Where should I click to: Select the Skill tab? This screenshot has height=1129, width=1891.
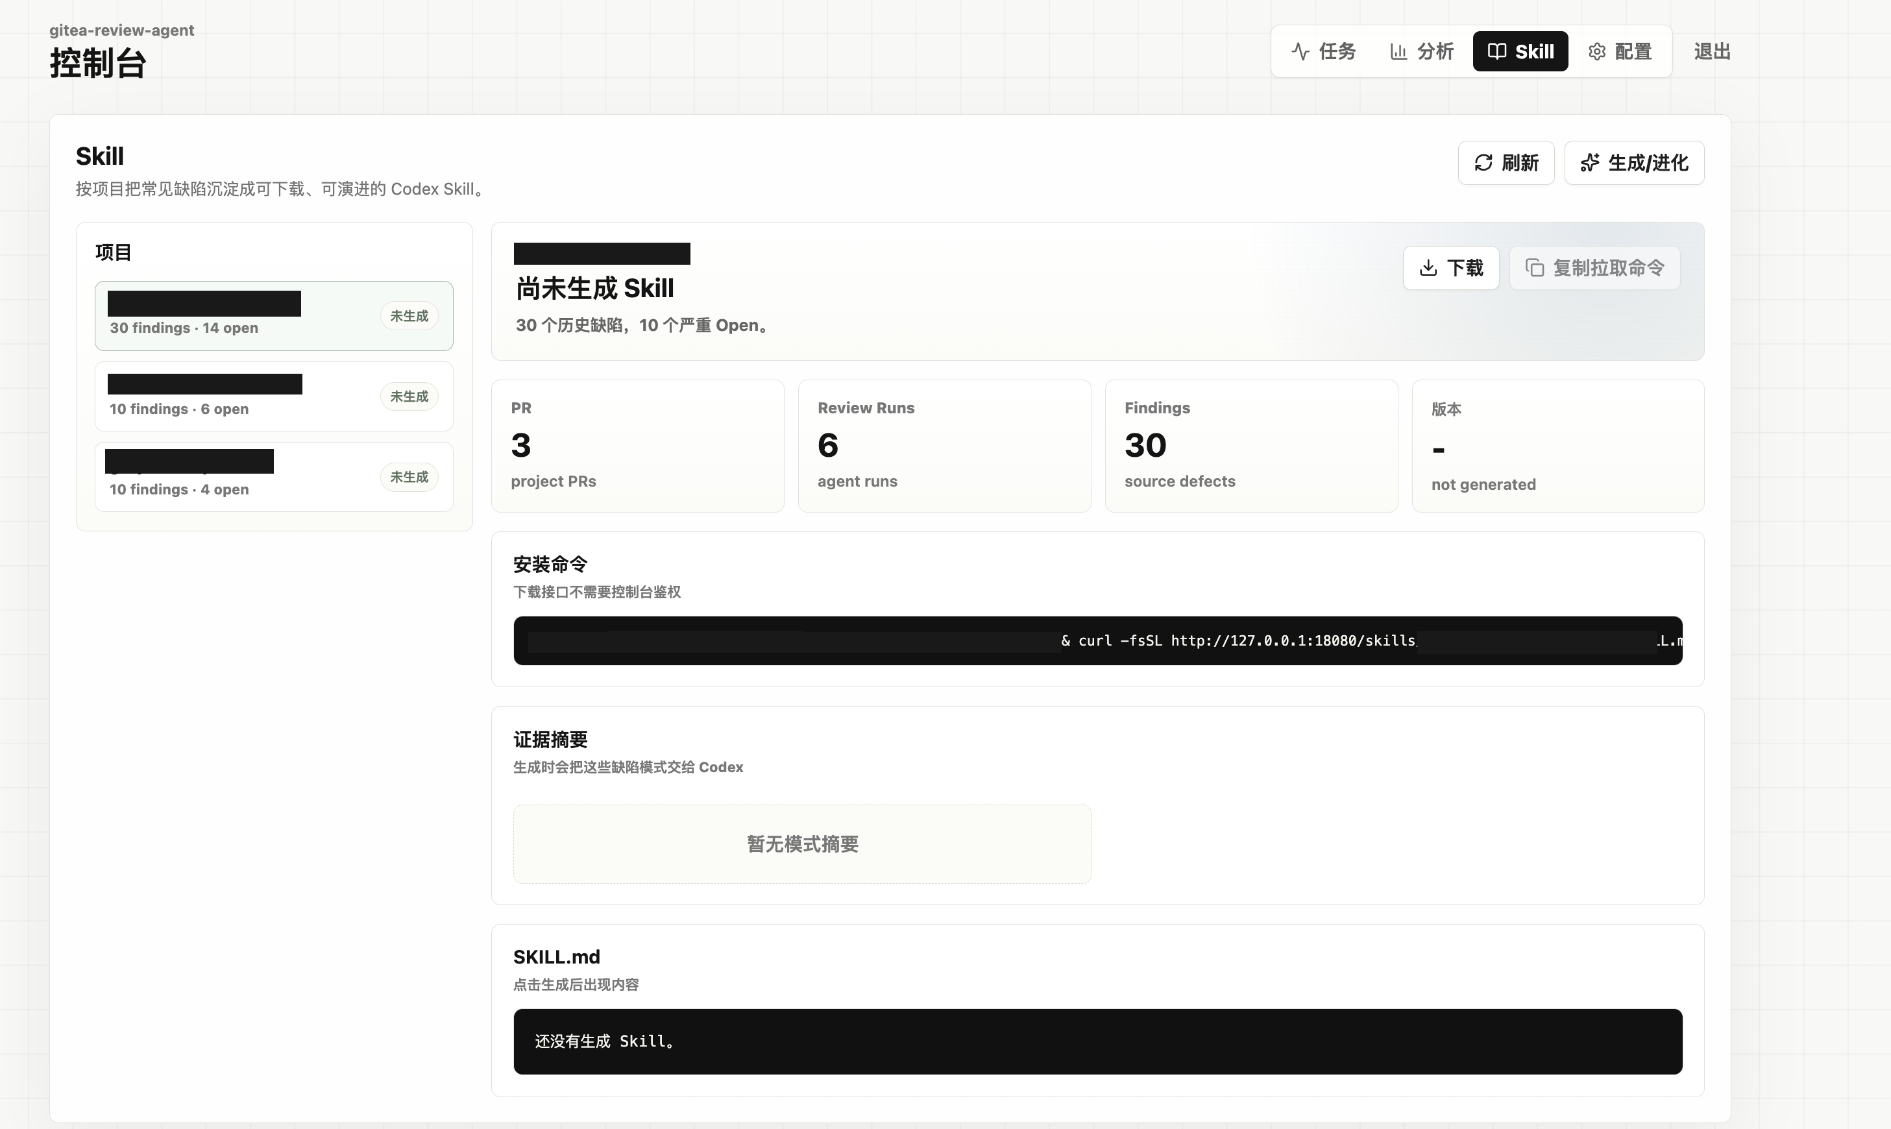click(1520, 51)
